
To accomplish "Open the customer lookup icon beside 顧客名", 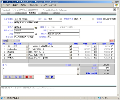I will [36, 28].
